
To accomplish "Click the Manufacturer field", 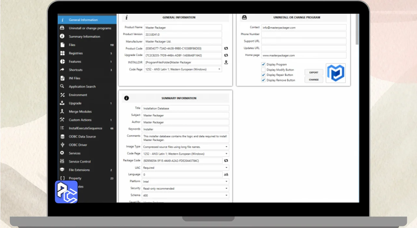I will [x=183, y=41].
